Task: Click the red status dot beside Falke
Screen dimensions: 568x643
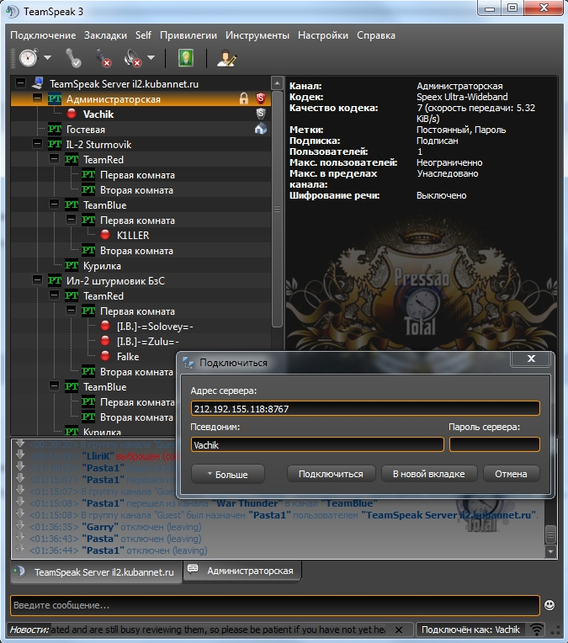Action: 105,356
